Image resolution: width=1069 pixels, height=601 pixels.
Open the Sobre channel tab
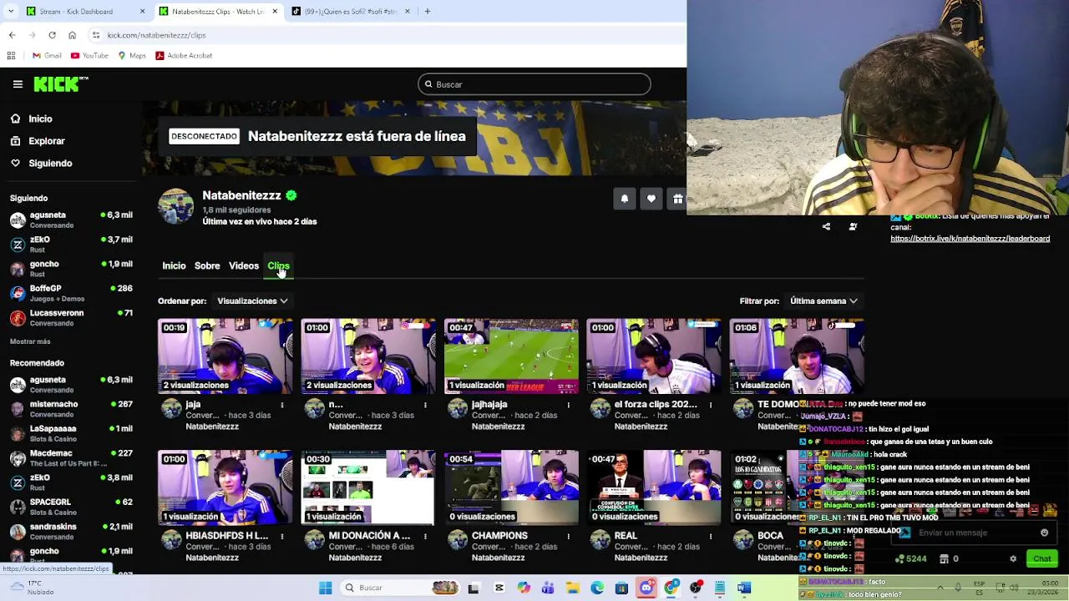(207, 266)
